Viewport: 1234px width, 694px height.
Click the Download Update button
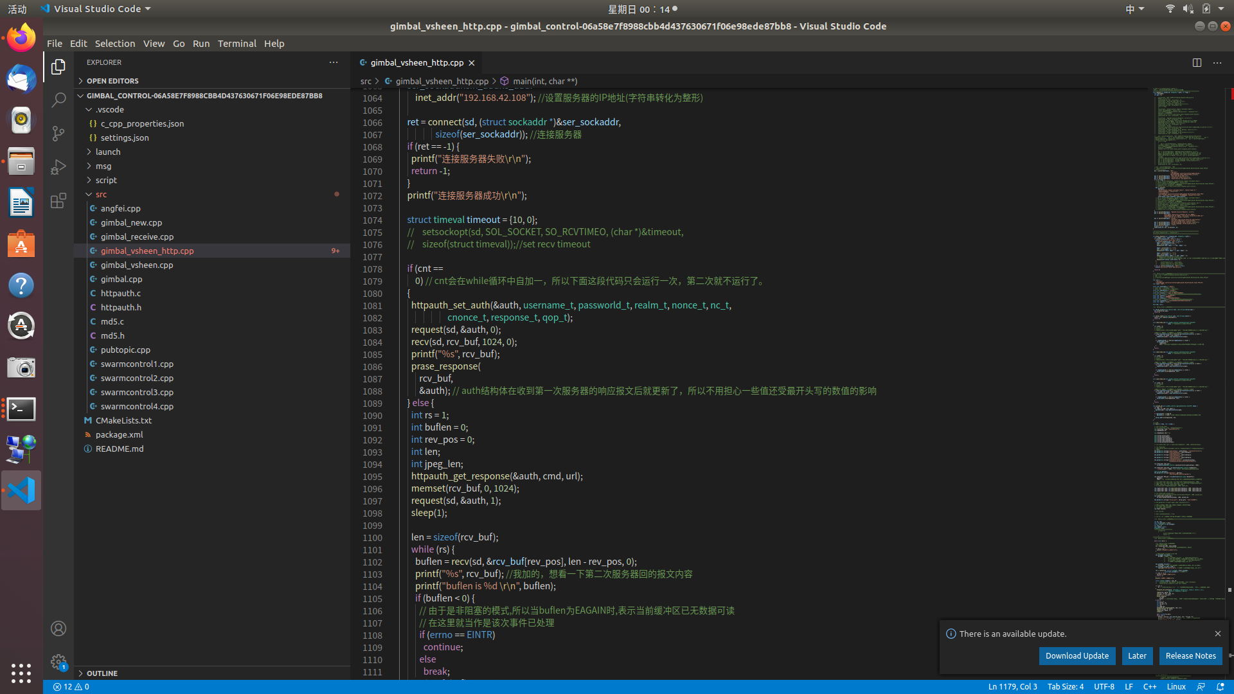(x=1077, y=655)
